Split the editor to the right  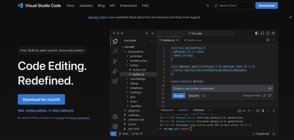pyautogui.click(x=268, y=40)
